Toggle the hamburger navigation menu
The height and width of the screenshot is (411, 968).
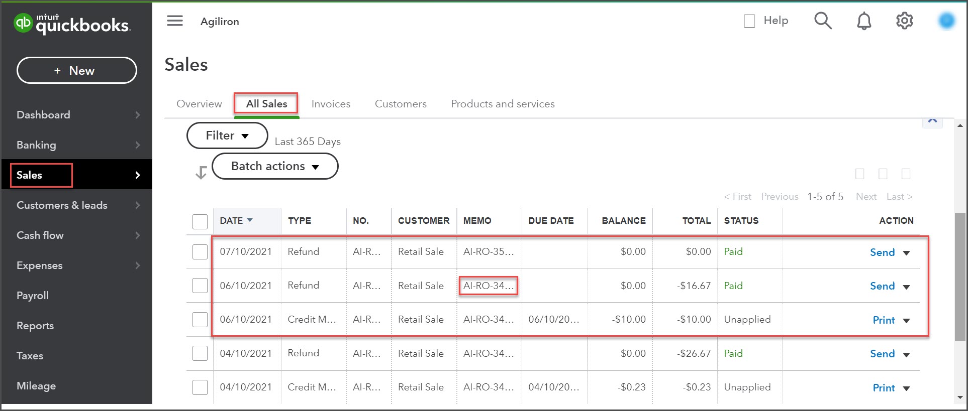(x=175, y=21)
